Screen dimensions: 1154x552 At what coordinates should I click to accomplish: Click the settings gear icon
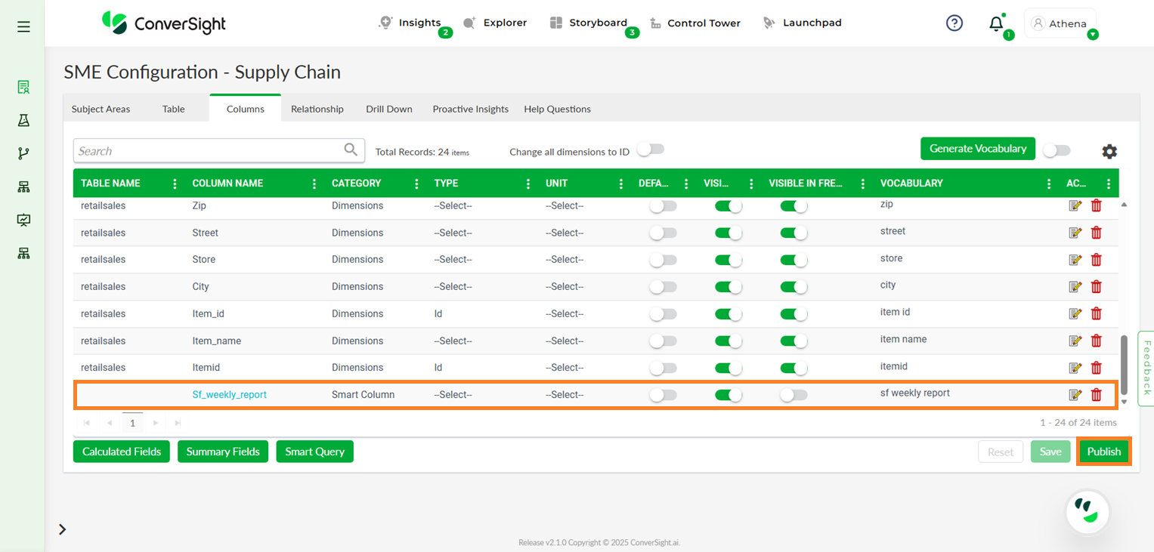[1109, 152]
